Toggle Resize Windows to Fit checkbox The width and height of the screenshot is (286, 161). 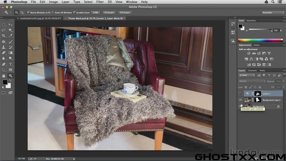[x=28, y=13]
